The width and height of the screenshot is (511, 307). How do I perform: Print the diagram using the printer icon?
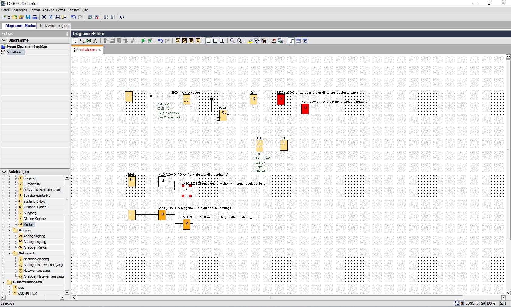coord(35,17)
